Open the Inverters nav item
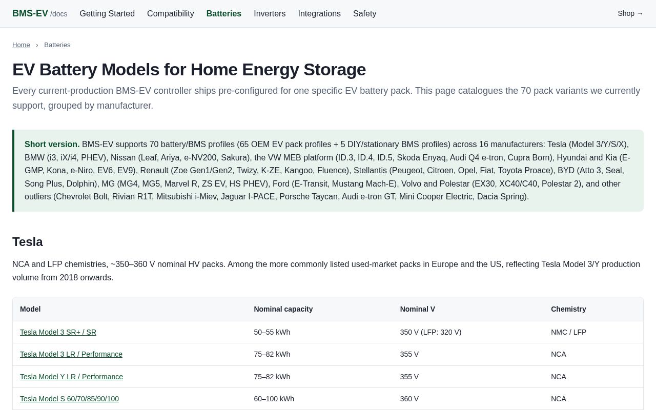 tap(270, 14)
